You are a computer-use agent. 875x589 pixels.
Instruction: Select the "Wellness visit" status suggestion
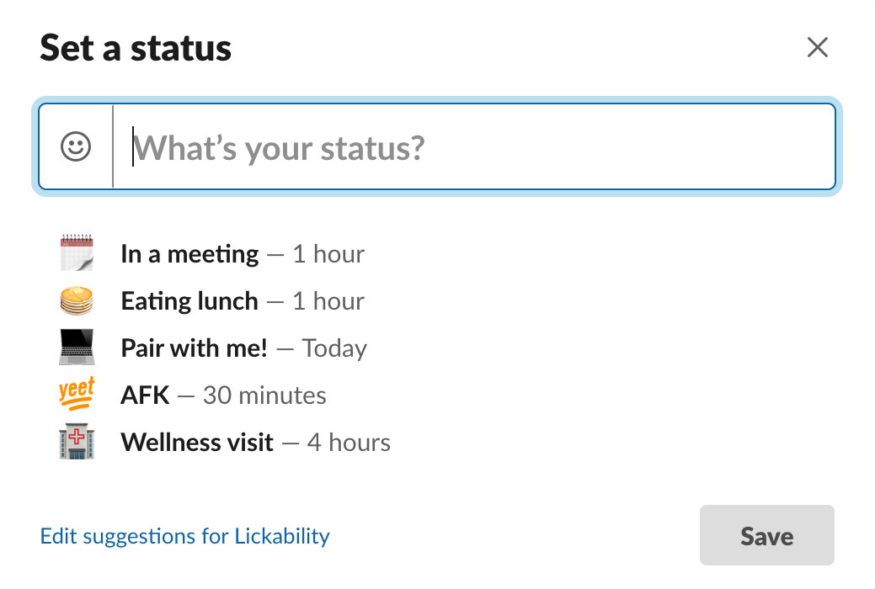(197, 443)
